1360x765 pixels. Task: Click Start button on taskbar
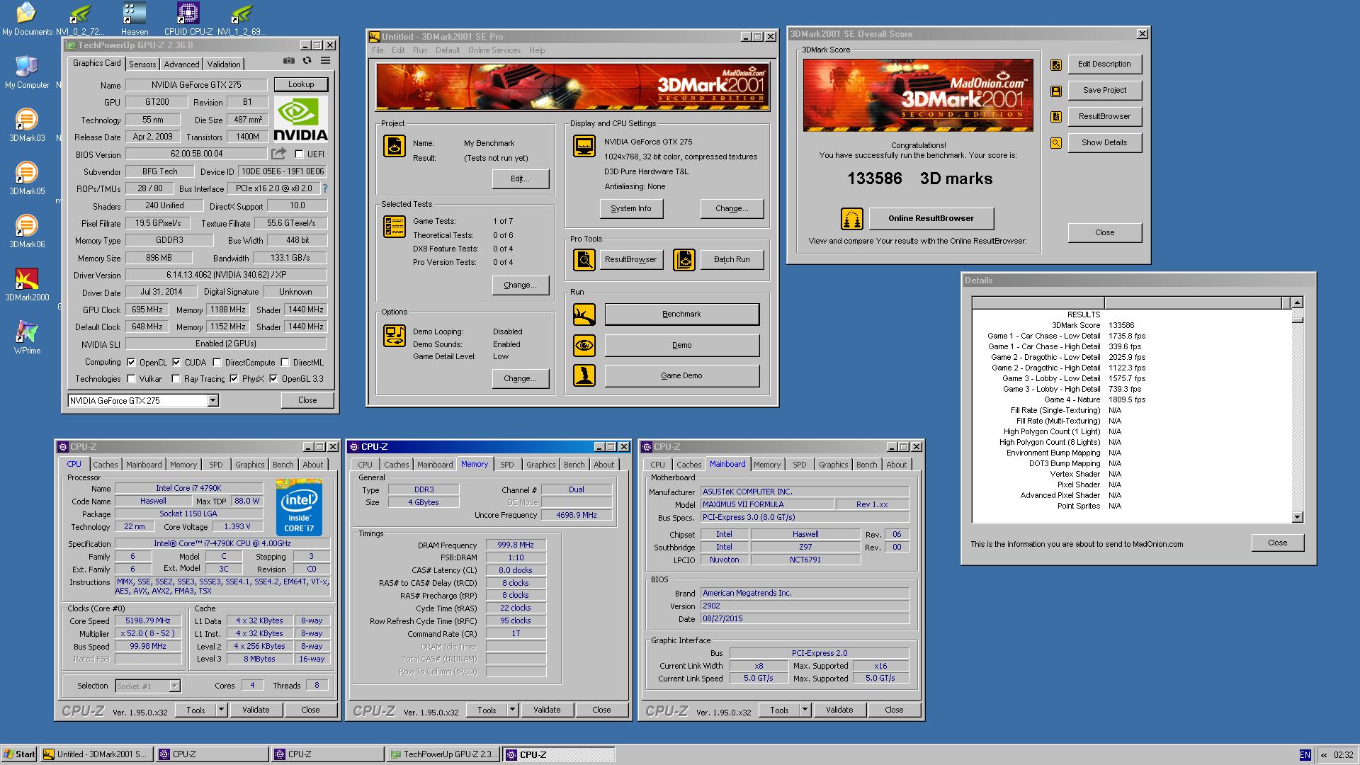(19, 754)
